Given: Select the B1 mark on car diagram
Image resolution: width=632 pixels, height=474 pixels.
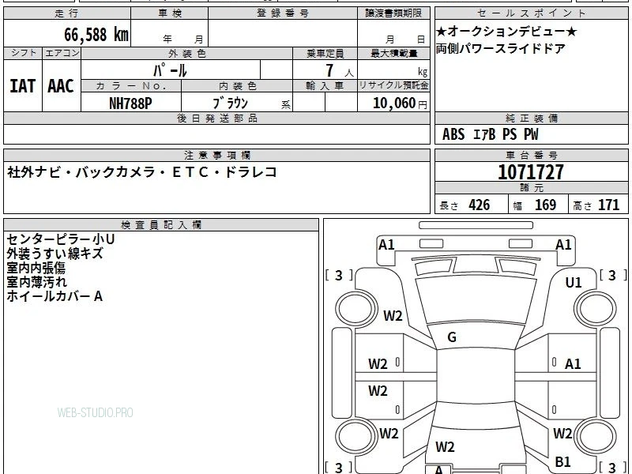Looking at the screenshot, I should coord(562,461).
